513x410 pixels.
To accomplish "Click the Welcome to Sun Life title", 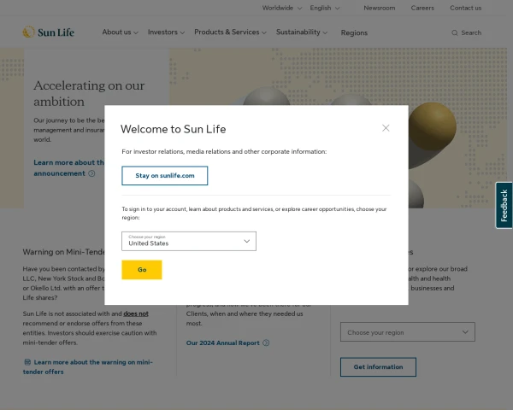I will tap(173, 129).
